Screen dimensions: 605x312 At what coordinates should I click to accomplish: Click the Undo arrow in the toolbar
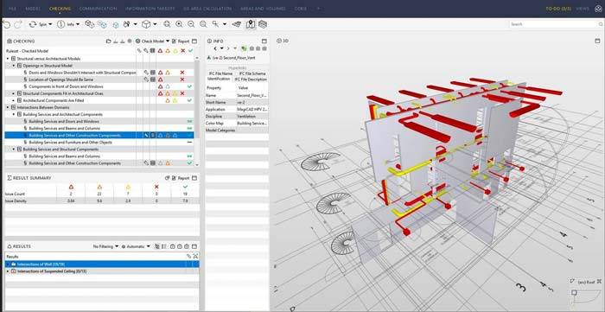pyautogui.click(x=7, y=24)
